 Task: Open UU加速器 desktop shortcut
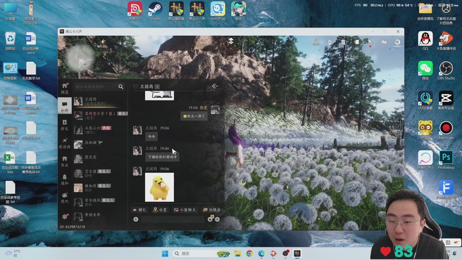(x=425, y=100)
